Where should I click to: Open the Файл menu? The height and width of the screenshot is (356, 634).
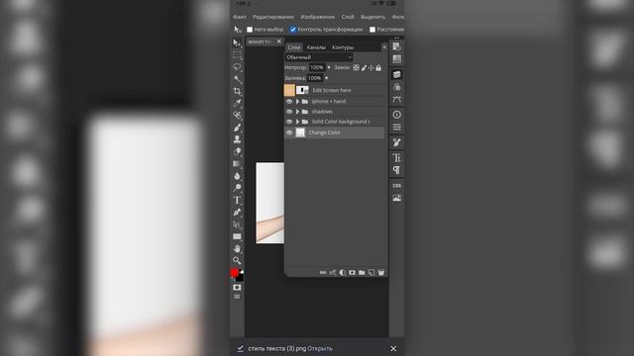coord(240,17)
